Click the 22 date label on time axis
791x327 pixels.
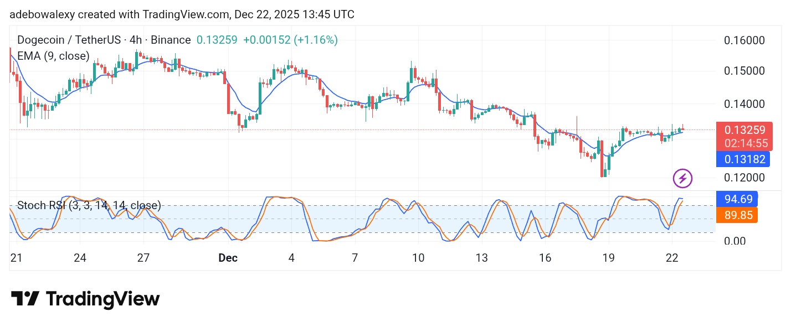click(672, 258)
